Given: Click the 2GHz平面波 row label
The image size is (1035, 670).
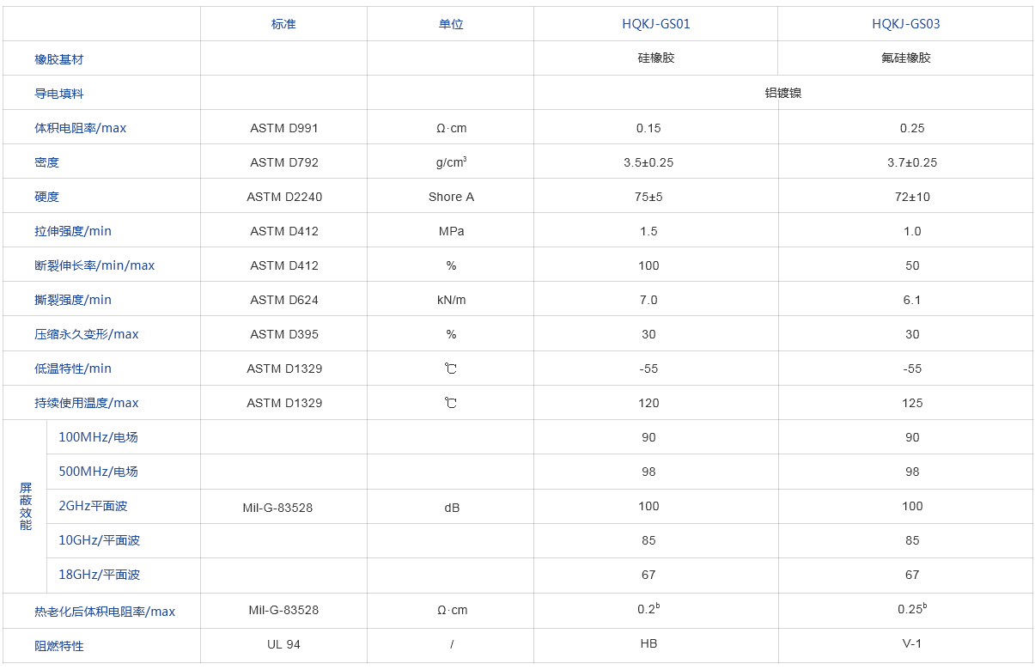Looking at the screenshot, I should point(93,506).
